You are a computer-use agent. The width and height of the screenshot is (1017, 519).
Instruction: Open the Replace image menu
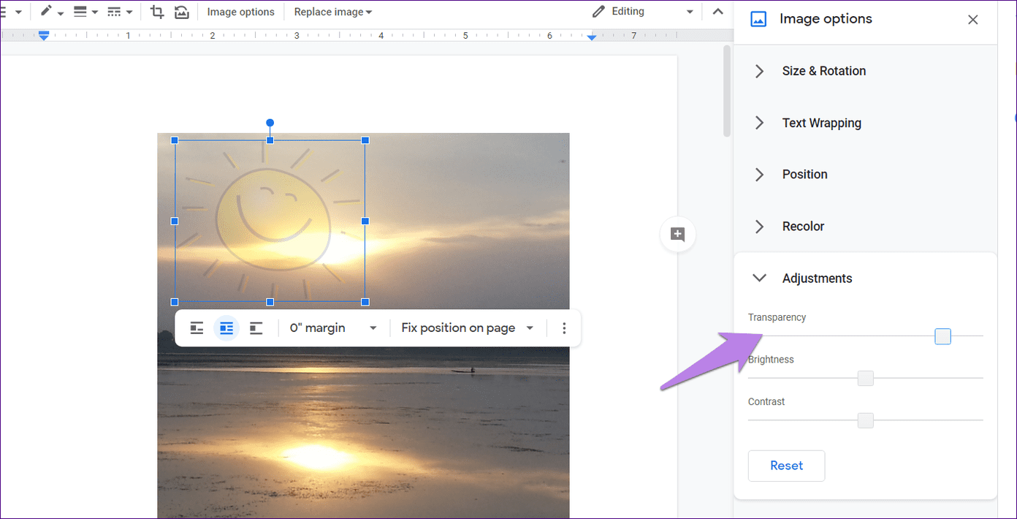tap(332, 12)
